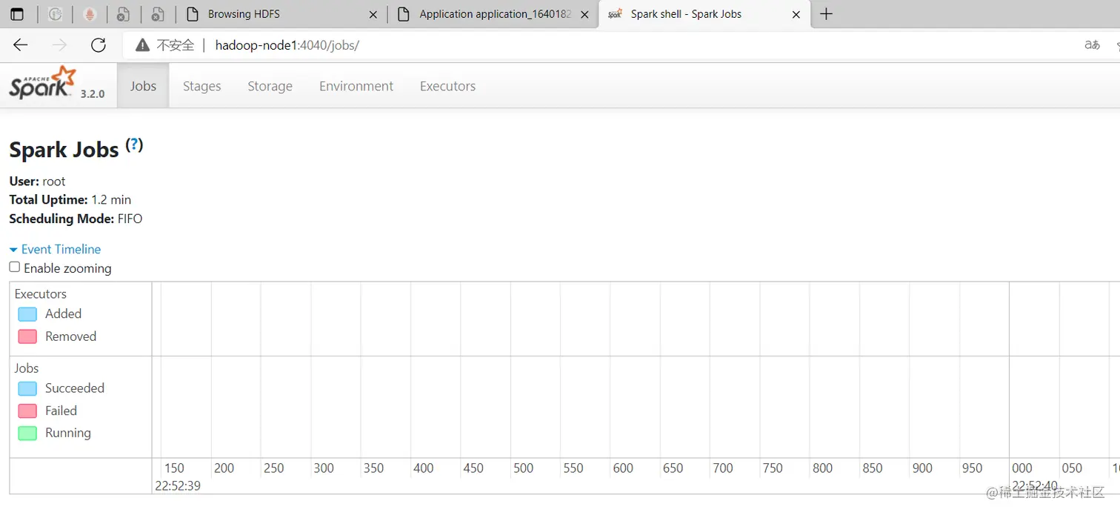This screenshot has width=1120, height=515.
Task: Open the tab actions menu icon
Action: coord(17,14)
